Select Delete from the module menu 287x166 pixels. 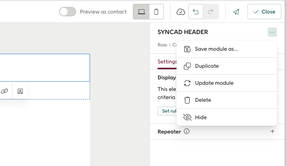coord(227,100)
